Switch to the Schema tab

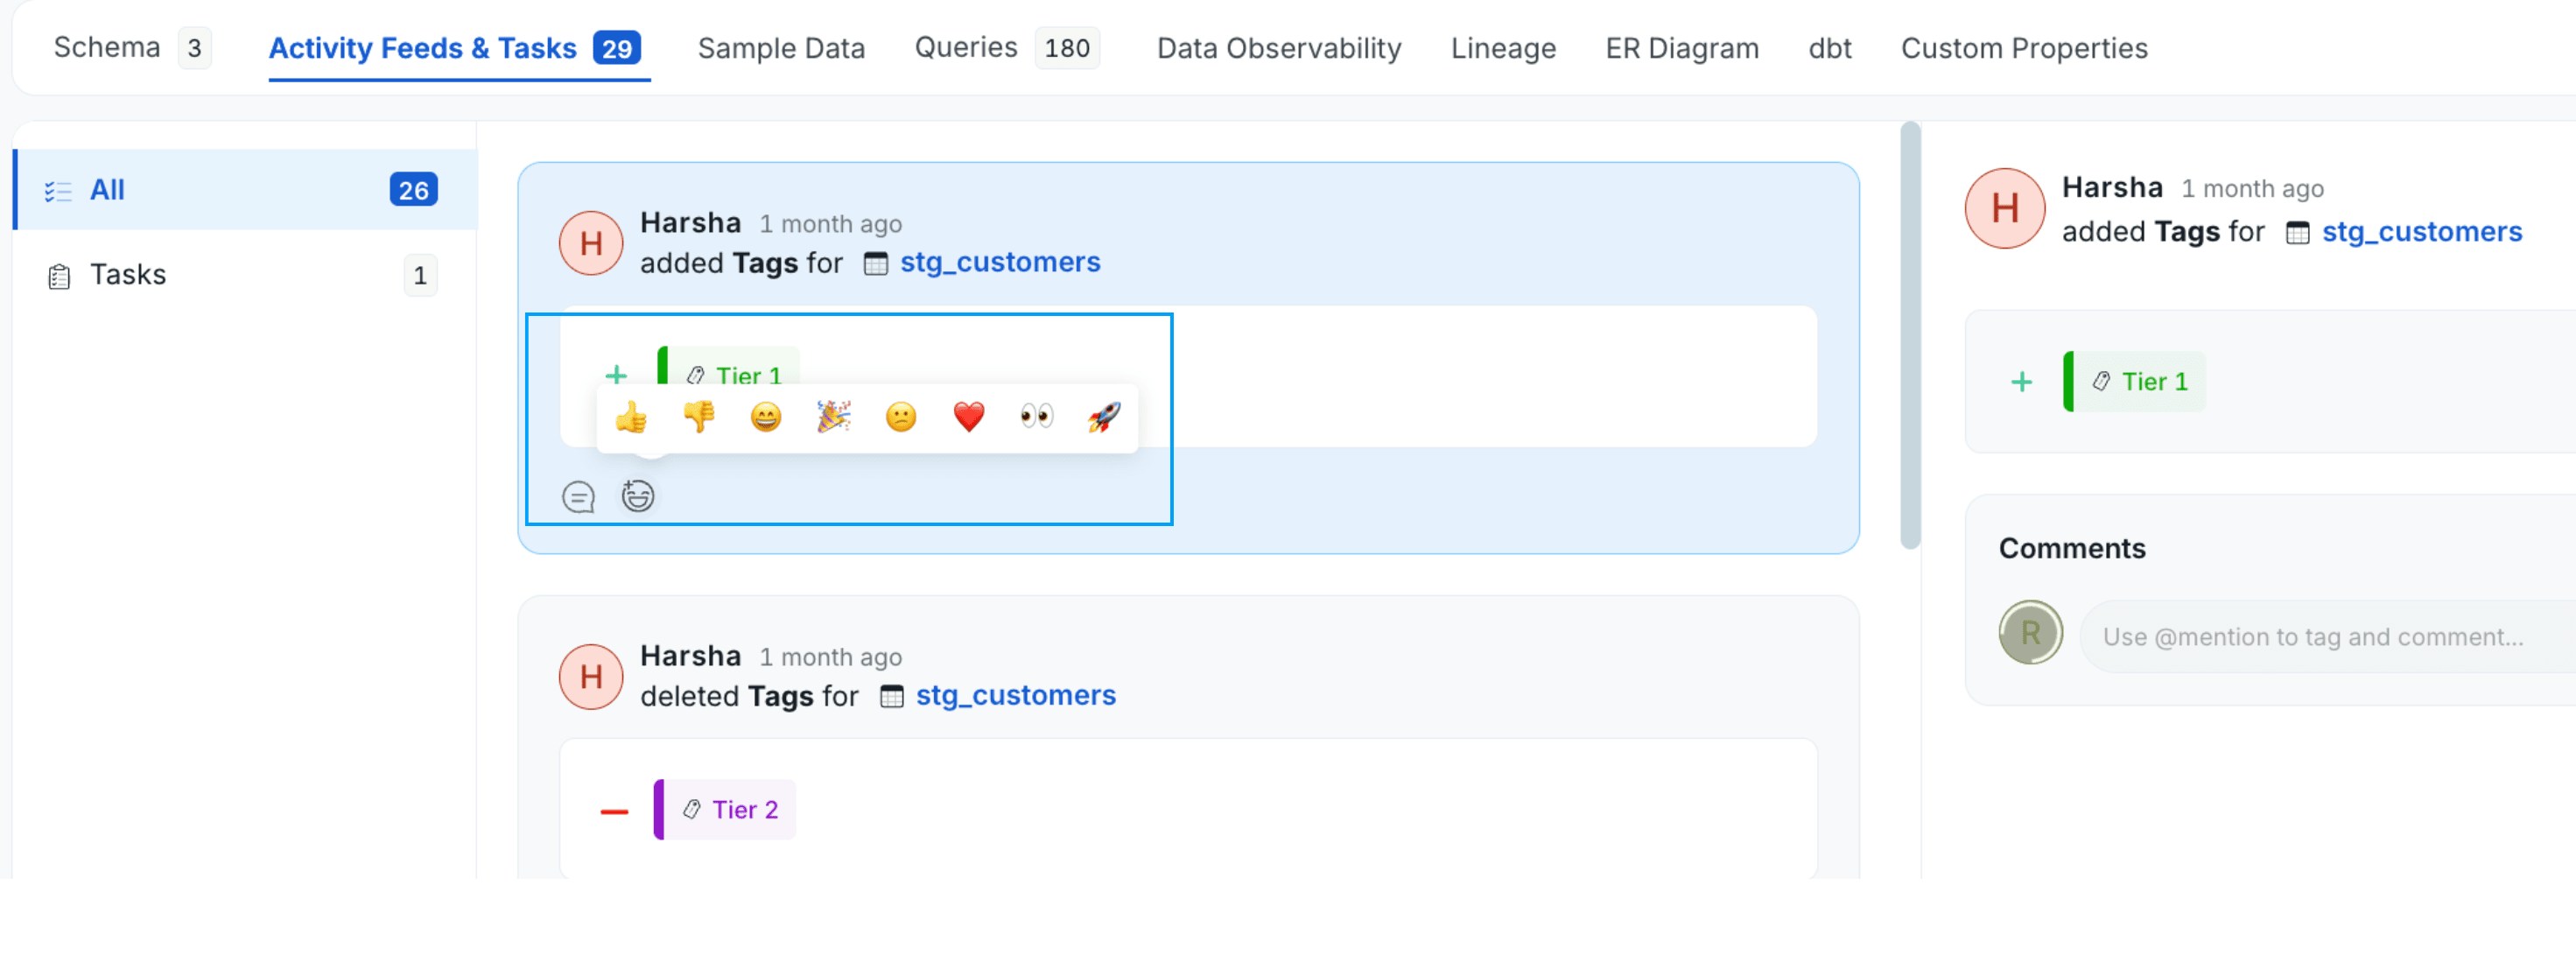coord(107,48)
